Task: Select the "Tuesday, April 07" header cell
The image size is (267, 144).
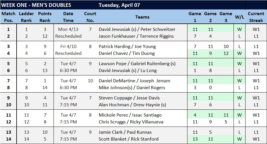Action: pos(119,5)
